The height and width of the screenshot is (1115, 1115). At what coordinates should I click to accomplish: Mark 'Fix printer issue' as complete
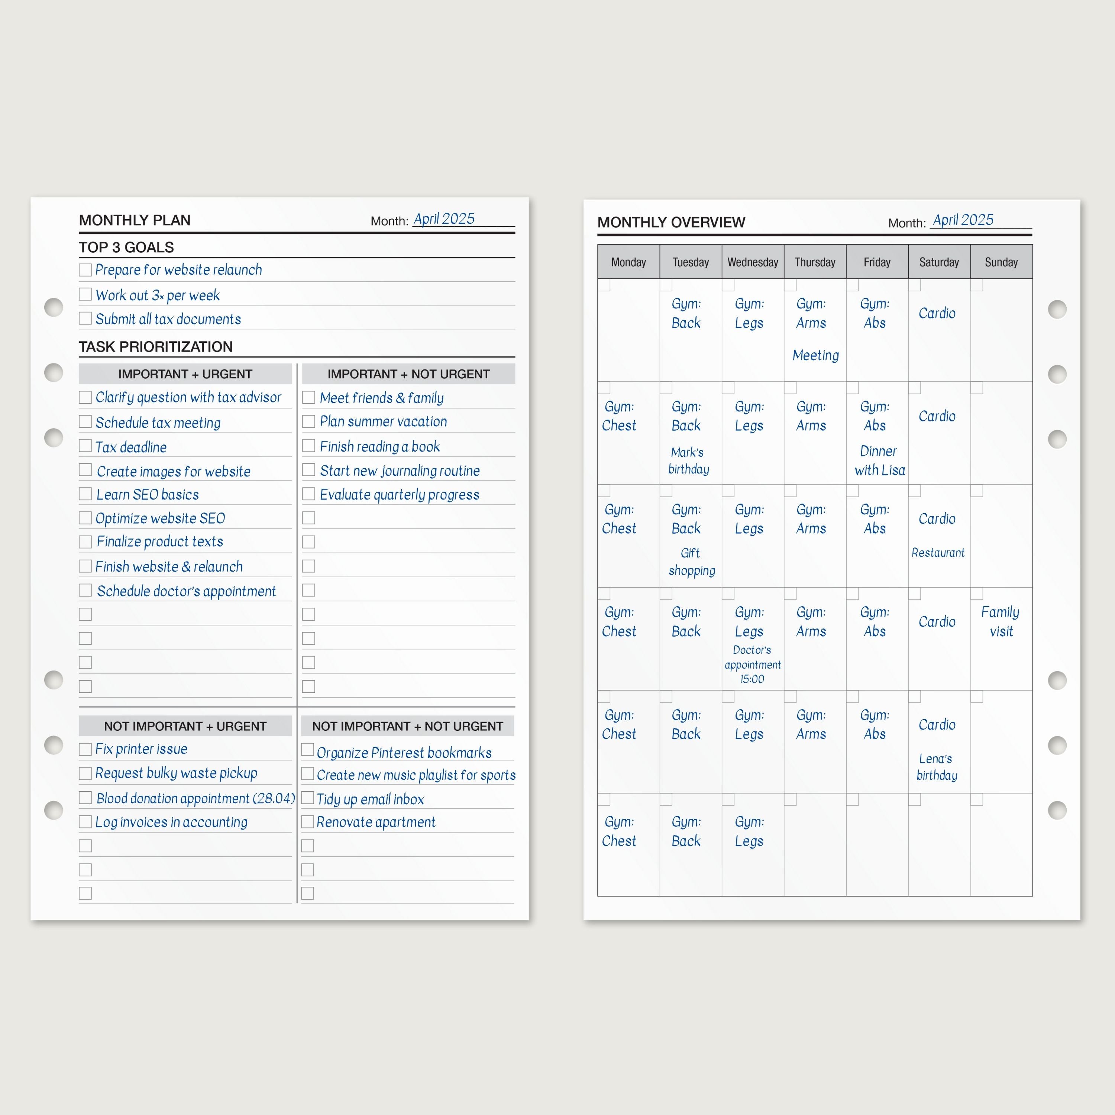[85, 749]
